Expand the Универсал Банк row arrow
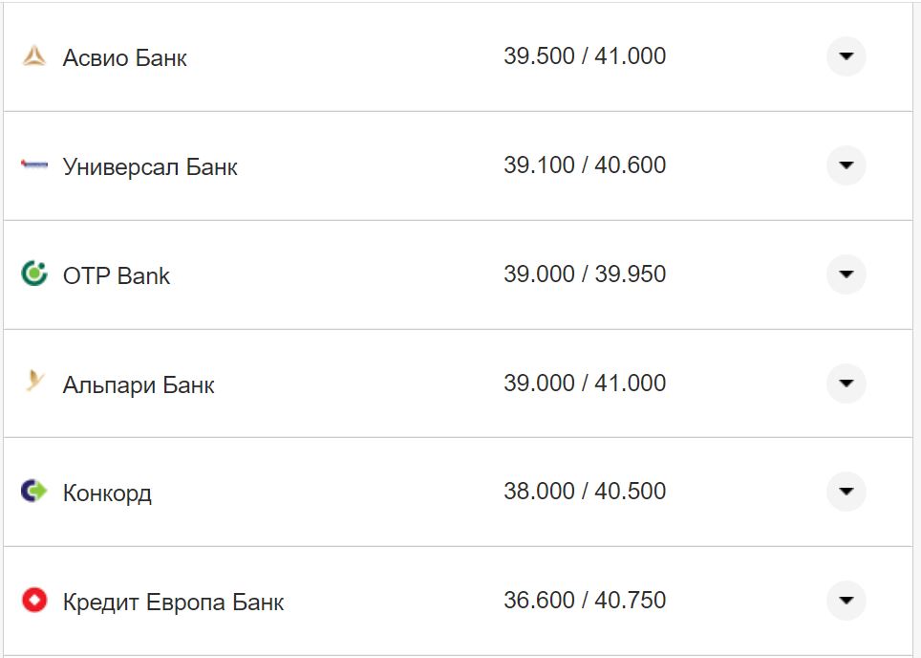Image resolution: width=921 pixels, height=658 pixels. pyautogui.click(x=846, y=165)
